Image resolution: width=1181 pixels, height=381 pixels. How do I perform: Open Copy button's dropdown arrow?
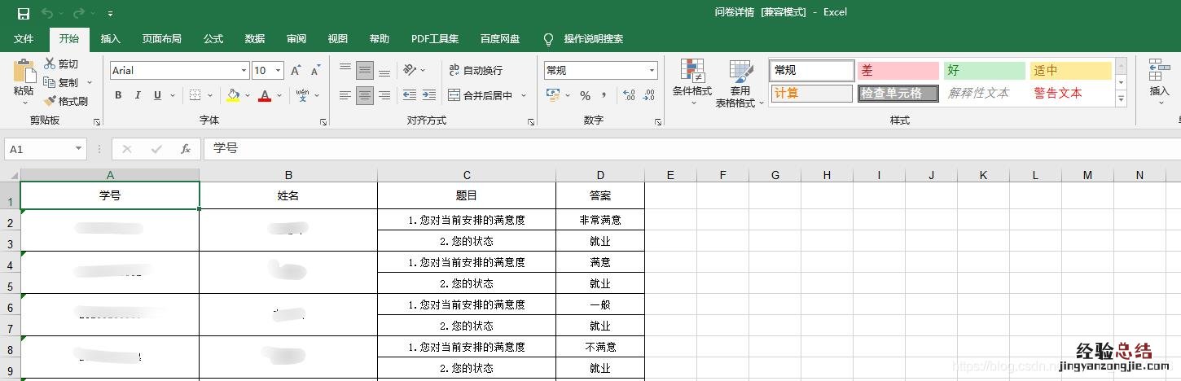[89, 82]
